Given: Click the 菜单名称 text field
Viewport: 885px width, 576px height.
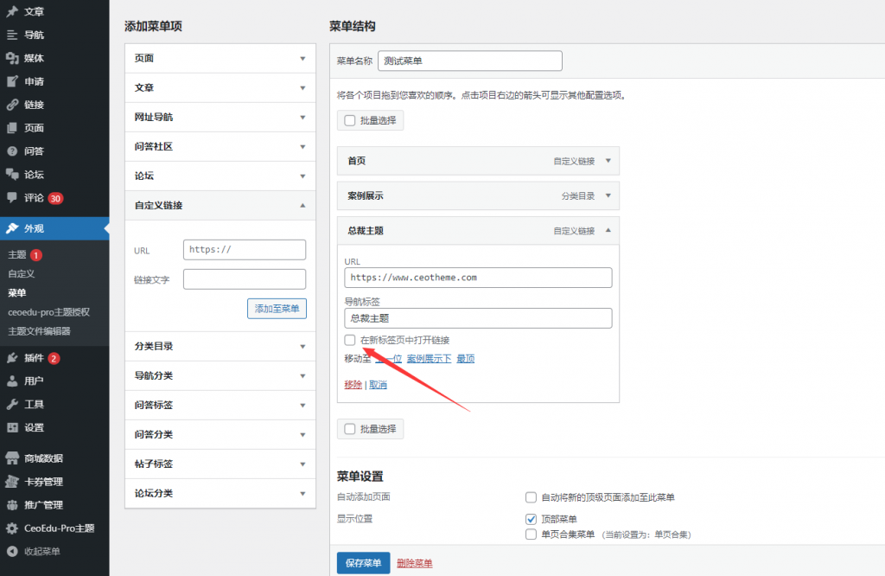Looking at the screenshot, I should [x=469, y=61].
